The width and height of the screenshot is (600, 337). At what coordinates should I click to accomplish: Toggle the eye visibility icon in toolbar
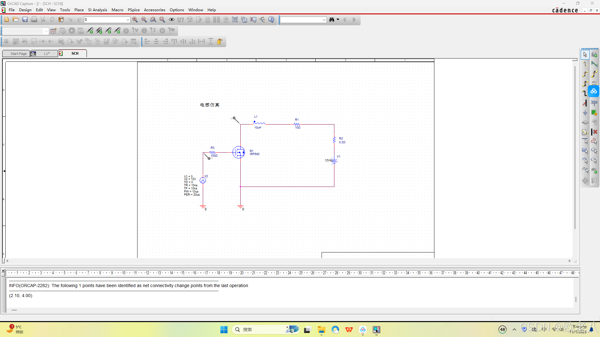[172, 20]
